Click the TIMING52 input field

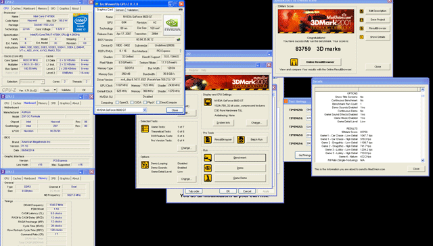pos(309,126)
